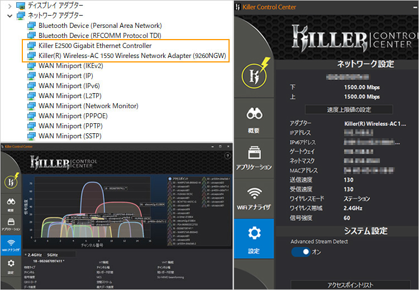The height and width of the screenshot is (290, 419).
Task: Click the 上 1500.00 Mbps value
Action: click(x=362, y=96)
